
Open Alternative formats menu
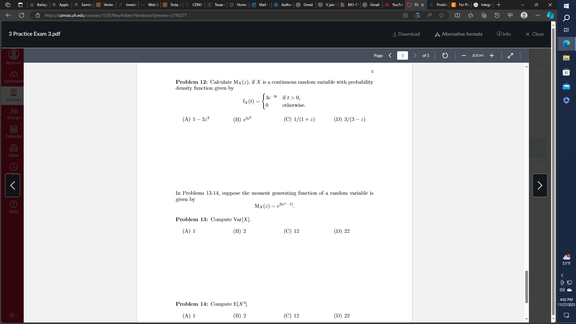point(458,34)
